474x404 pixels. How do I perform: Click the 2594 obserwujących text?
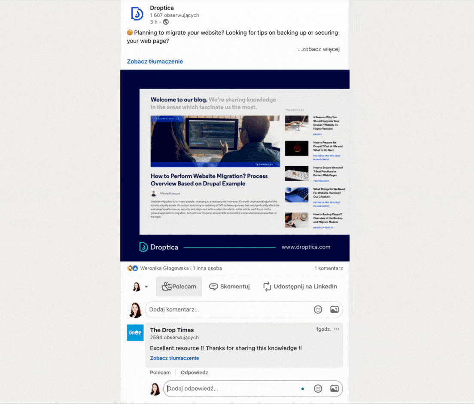(x=174, y=338)
